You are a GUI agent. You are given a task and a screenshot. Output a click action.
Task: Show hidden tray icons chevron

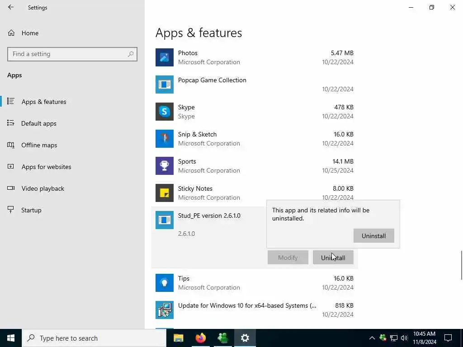372,338
